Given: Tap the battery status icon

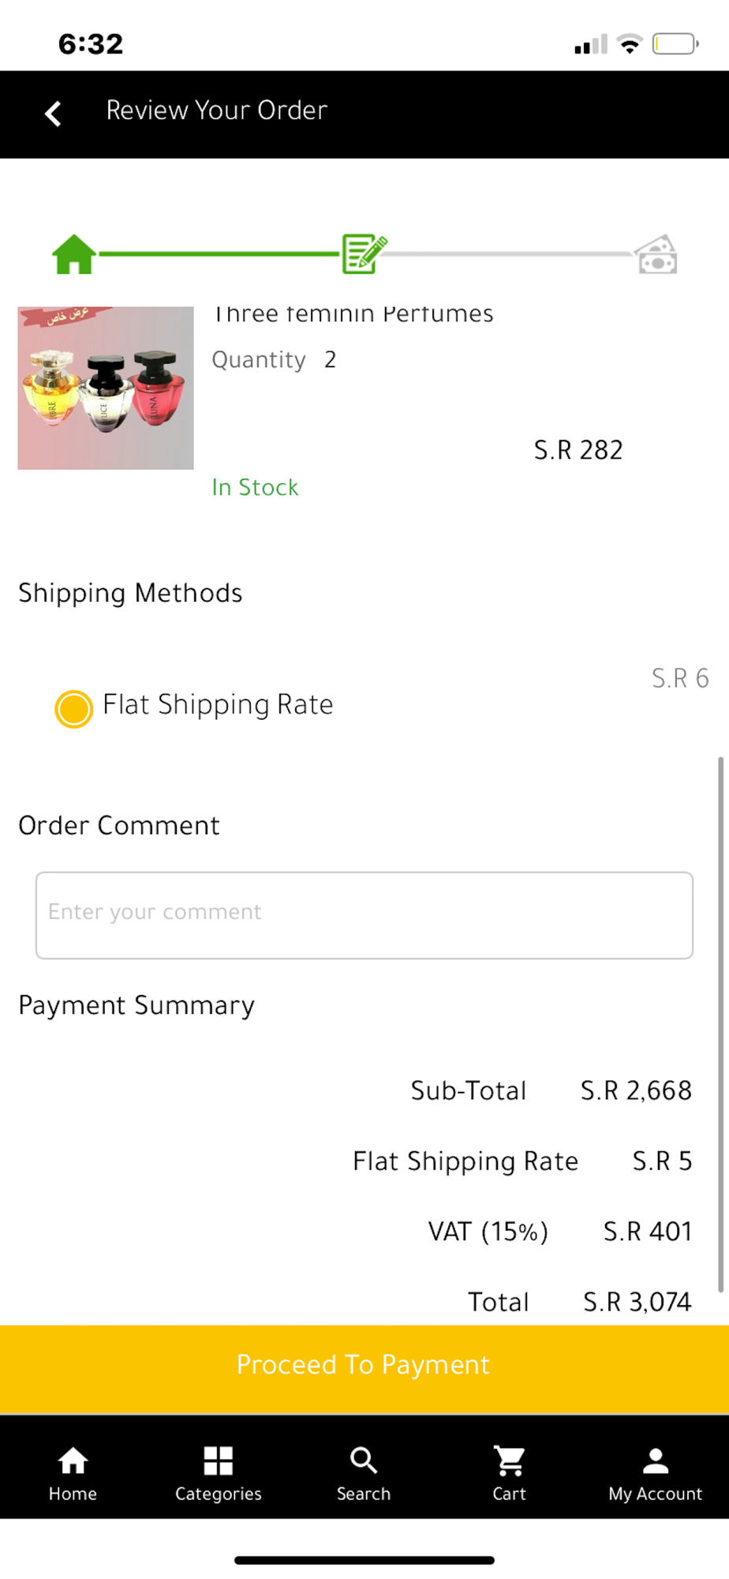Looking at the screenshot, I should tap(675, 44).
